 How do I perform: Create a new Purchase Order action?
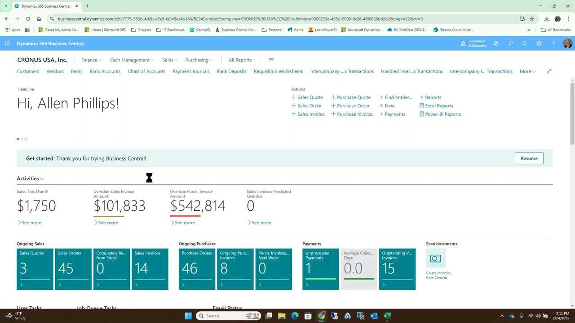tap(350, 106)
